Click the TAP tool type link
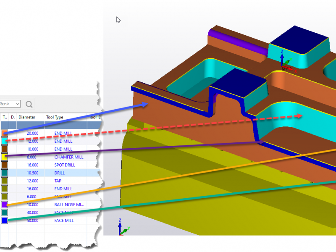 pos(57,181)
